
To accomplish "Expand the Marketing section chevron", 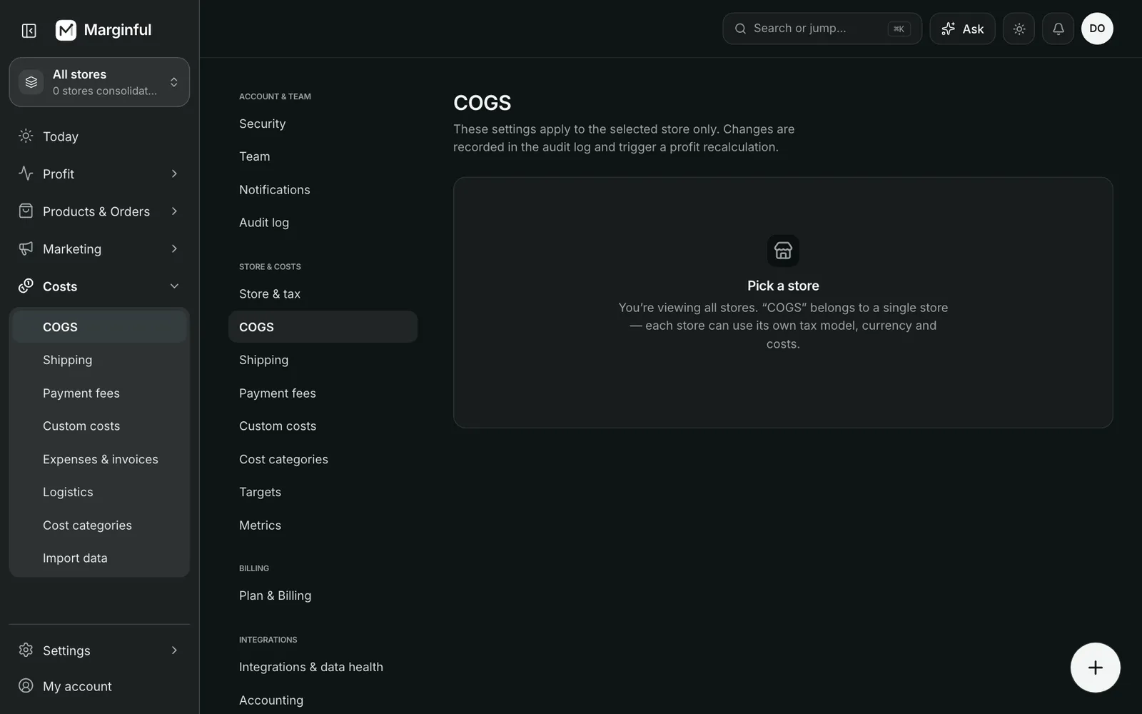I will 174,248.
